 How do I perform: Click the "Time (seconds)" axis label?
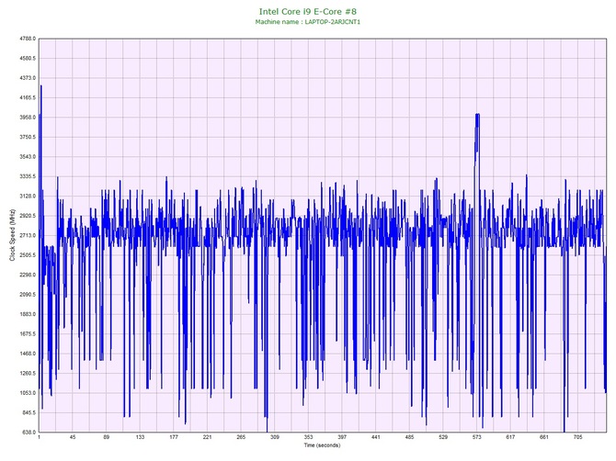(x=322, y=445)
